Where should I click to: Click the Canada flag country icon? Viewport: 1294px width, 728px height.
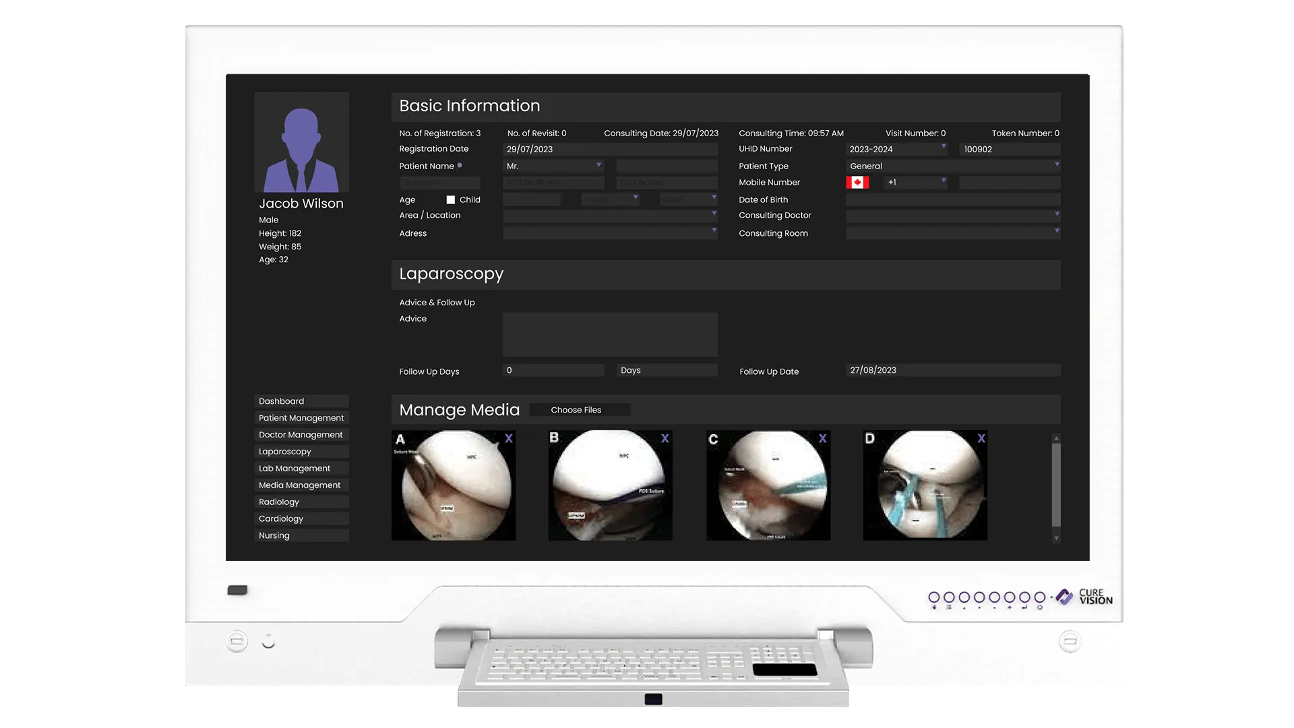point(857,182)
